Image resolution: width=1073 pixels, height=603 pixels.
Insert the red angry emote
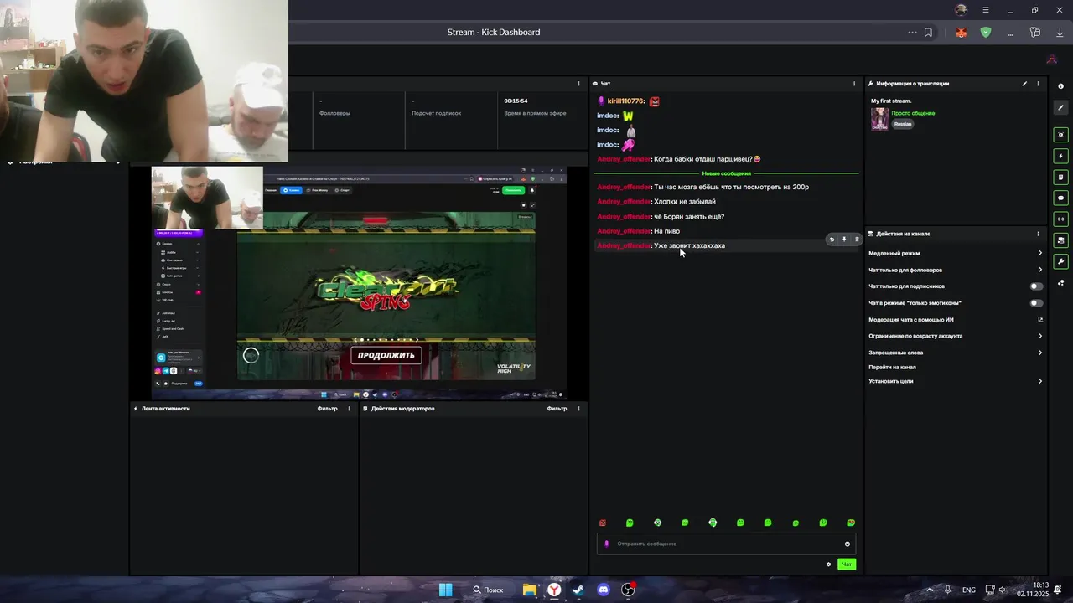click(603, 523)
